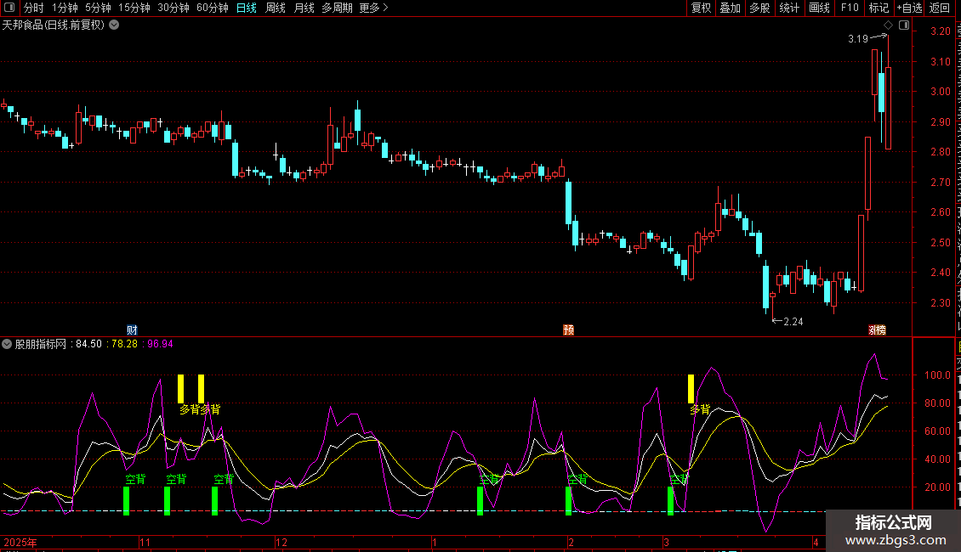Switch to the 周线 weekly chart tab

tap(276, 8)
